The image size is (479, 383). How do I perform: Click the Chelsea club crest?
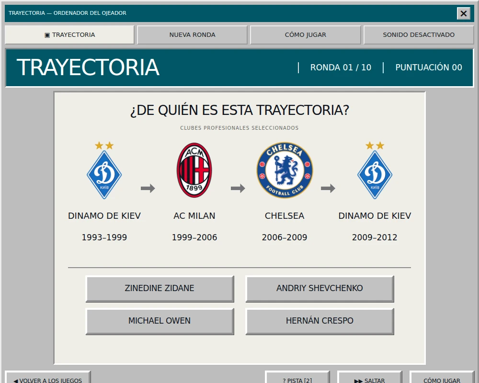pyautogui.click(x=285, y=170)
